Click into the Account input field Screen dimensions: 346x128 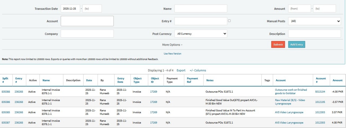(x=87, y=21)
